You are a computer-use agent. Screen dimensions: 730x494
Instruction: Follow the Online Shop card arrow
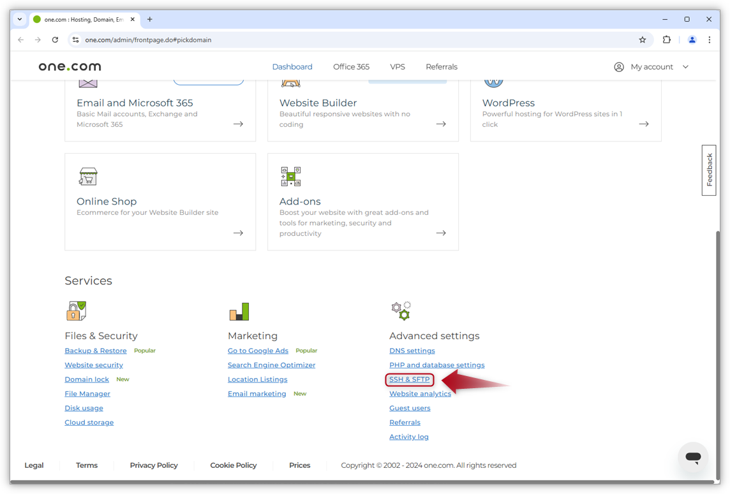(239, 233)
